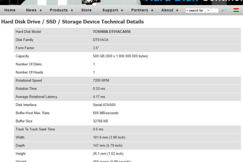Expand the Products plus sign
The height and width of the screenshot is (162, 243).
pos(72,10)
